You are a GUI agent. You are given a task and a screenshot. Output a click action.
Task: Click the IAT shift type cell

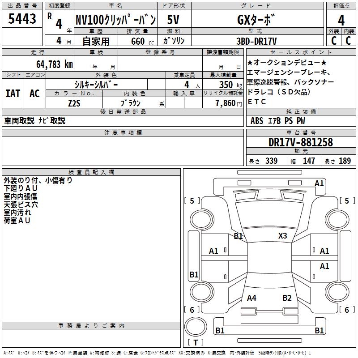coord(13,94)
